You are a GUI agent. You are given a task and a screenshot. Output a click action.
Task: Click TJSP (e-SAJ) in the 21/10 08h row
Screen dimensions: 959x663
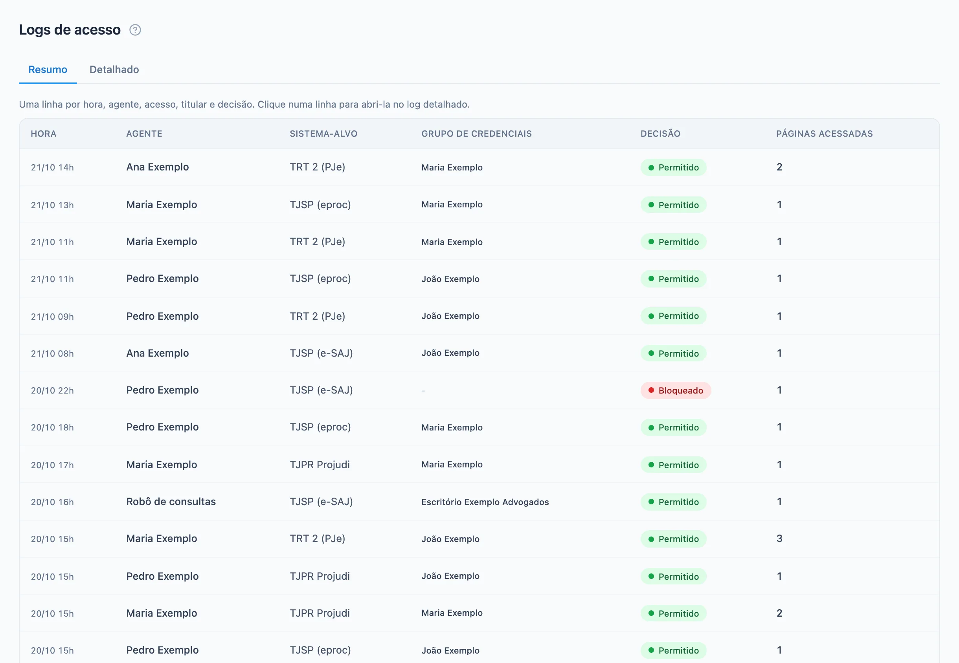322,353
